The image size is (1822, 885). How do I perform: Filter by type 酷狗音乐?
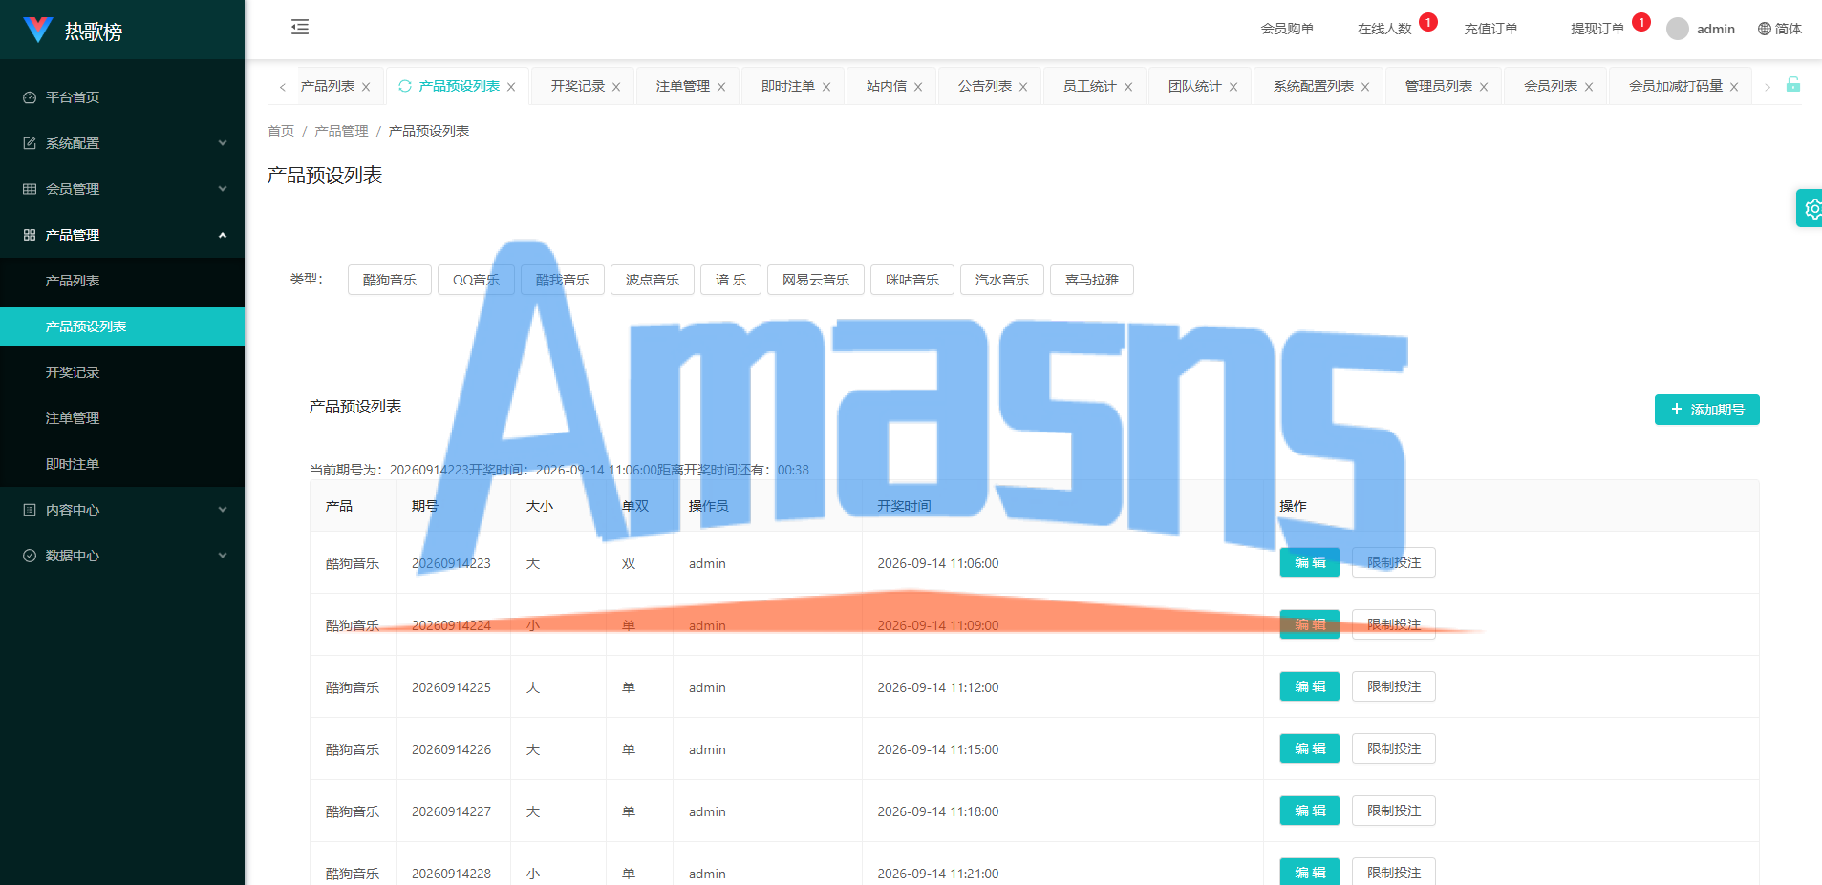pyautogui.click(x=390, y=280)
